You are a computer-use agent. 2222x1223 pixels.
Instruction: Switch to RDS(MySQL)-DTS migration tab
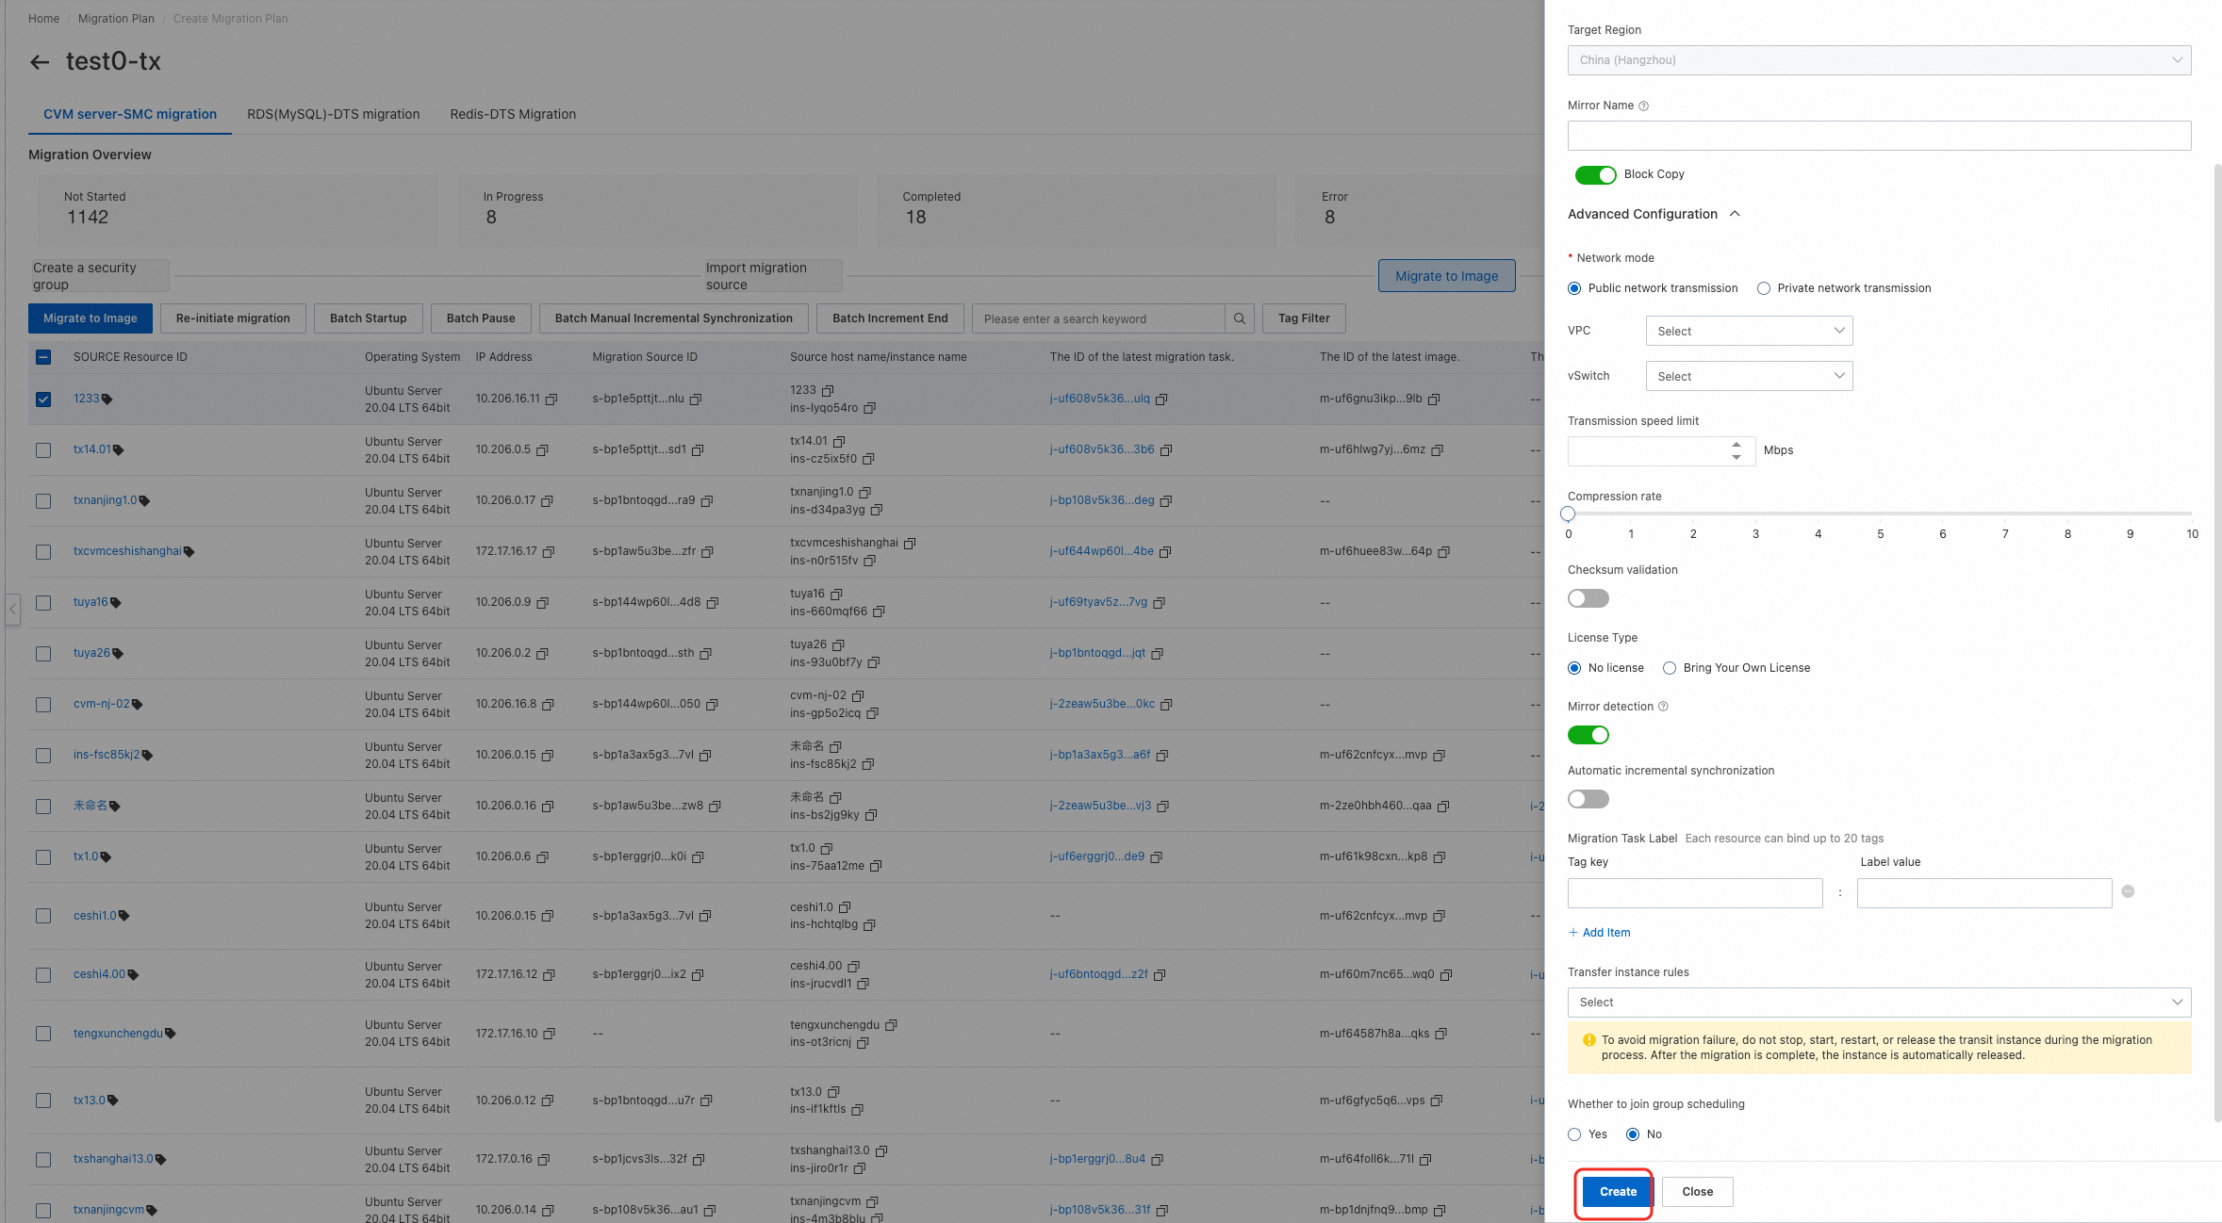333,114
